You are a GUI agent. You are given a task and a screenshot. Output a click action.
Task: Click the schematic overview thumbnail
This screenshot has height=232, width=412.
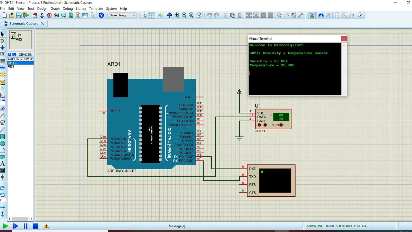(x=20, y=39)
